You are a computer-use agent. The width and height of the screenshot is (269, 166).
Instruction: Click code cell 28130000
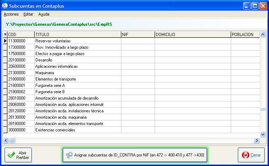(21, 117)
